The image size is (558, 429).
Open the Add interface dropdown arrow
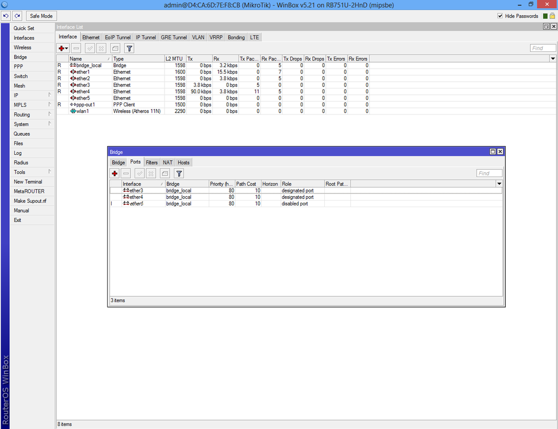coord(65,49)
